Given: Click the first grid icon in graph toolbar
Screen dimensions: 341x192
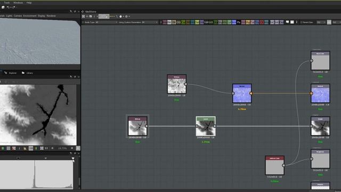Looking at the screenshot, I should (x=83, y=17).
